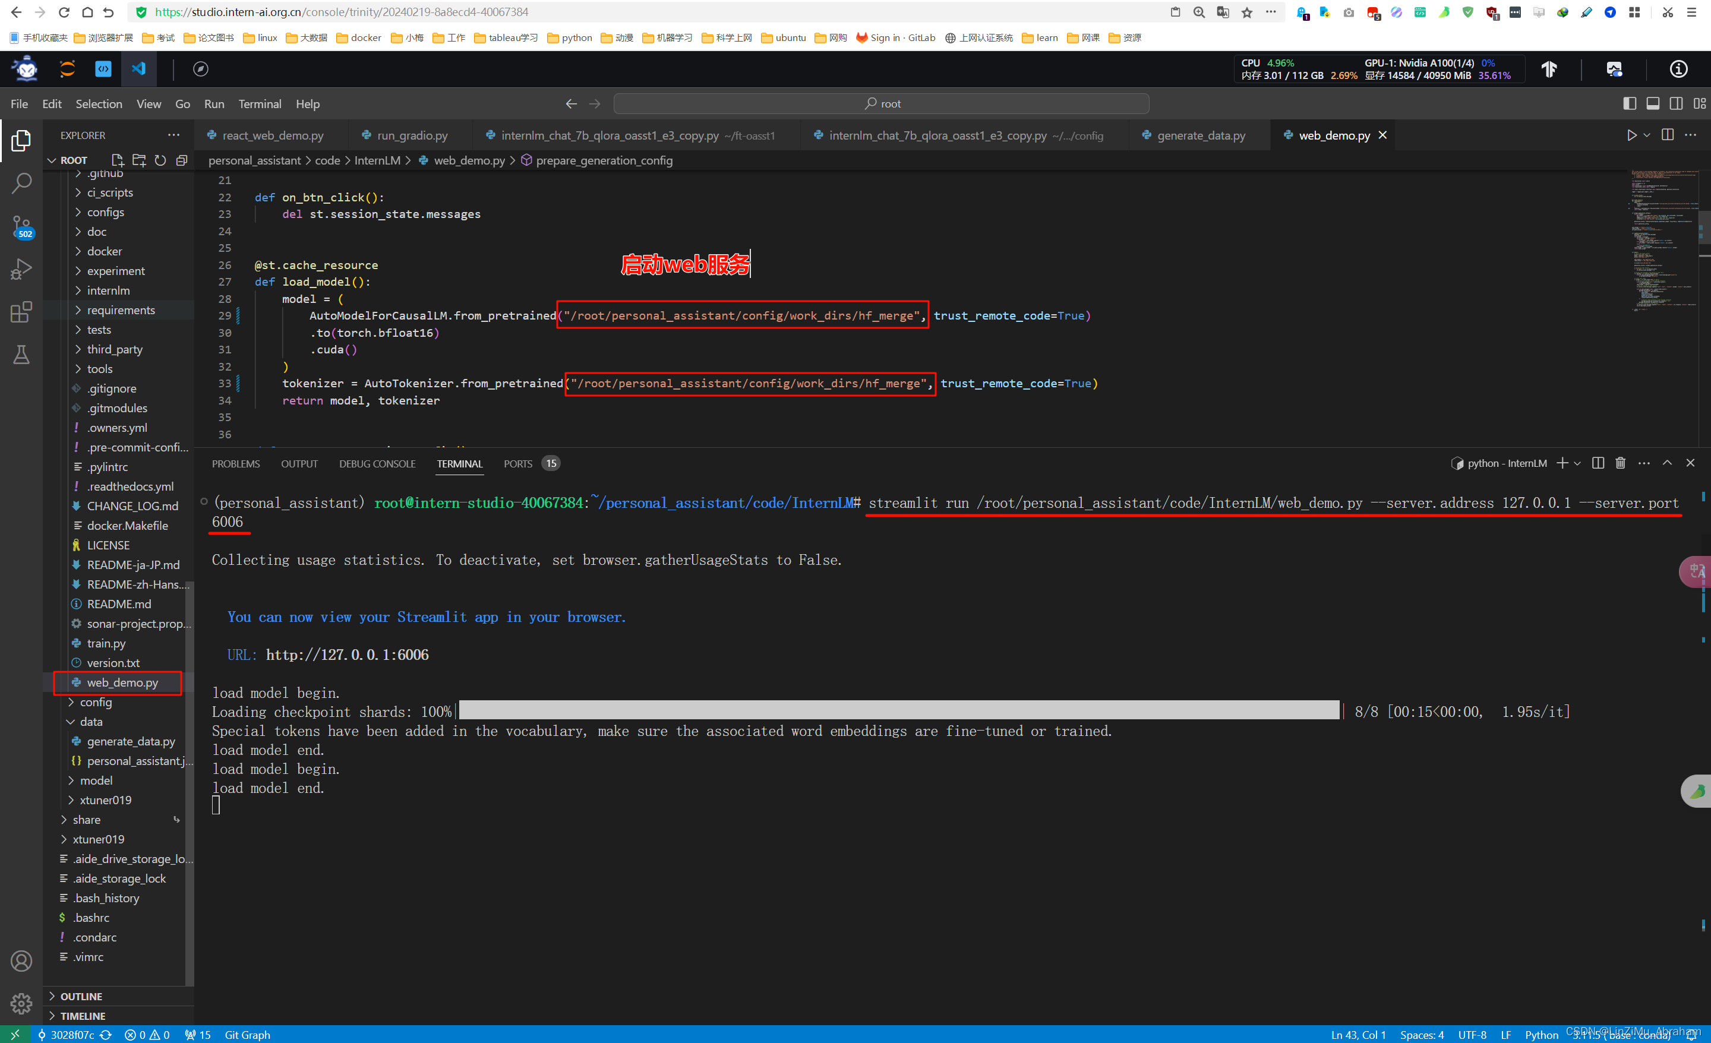Open the terminal icon in studio header
Image resolution: width=1711 pixels, height=1043 pixels.
point(103,69)
